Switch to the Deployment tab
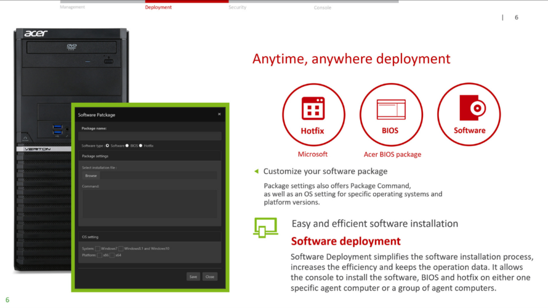Screen dimensions: 548x308 (158, 7)
